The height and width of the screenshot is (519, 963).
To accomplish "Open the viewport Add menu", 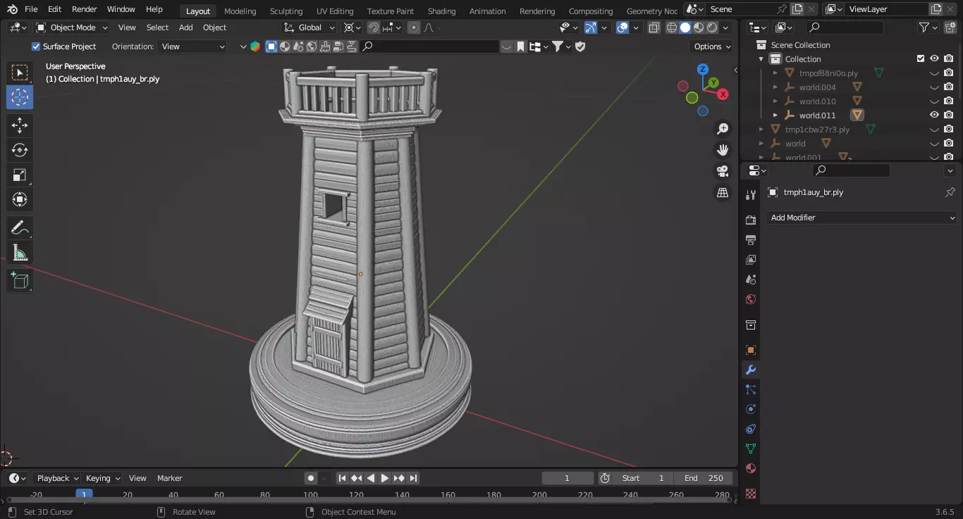I will [185, 27].
